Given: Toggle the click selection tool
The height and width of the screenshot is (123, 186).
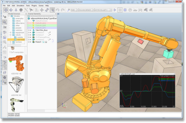Looking at the screenshot, I should (x=52, y=10).
